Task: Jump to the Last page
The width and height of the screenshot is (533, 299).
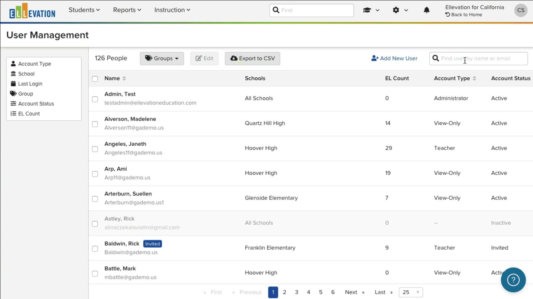Action: 384,292
